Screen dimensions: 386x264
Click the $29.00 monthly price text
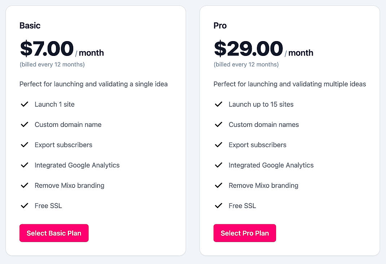click(248, 48)
